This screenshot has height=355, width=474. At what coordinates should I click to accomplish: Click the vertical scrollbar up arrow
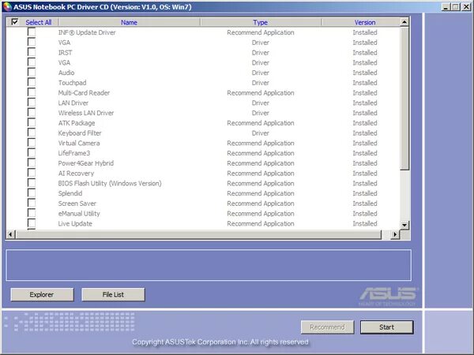tap(404, 22)
